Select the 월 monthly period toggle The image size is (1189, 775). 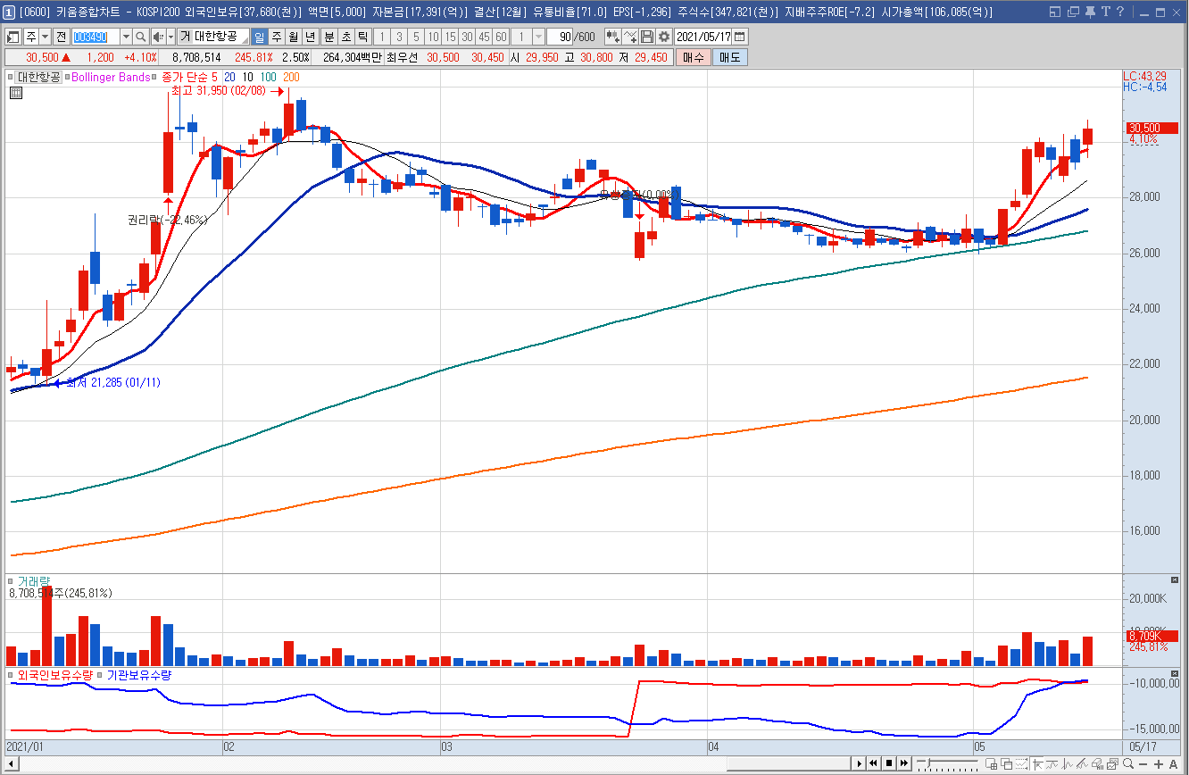(x=294, y=37)
